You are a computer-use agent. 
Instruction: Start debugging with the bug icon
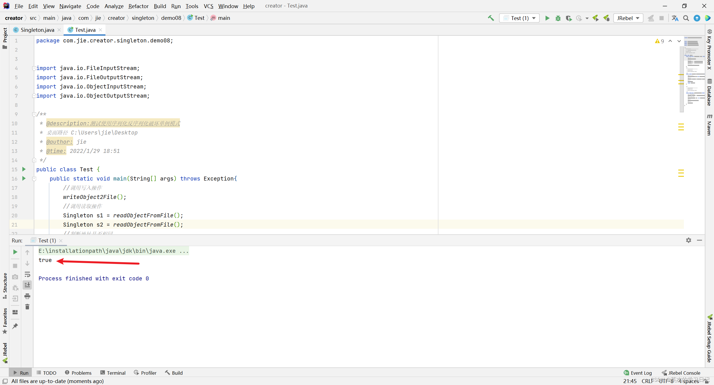558,18
